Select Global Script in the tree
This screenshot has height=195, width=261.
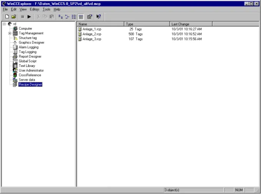tap(27, 61)
